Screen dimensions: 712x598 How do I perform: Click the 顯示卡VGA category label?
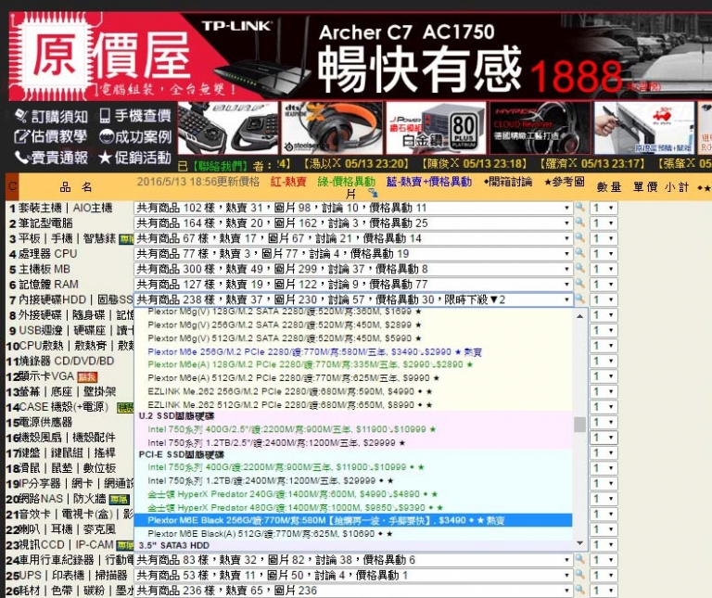45,376
